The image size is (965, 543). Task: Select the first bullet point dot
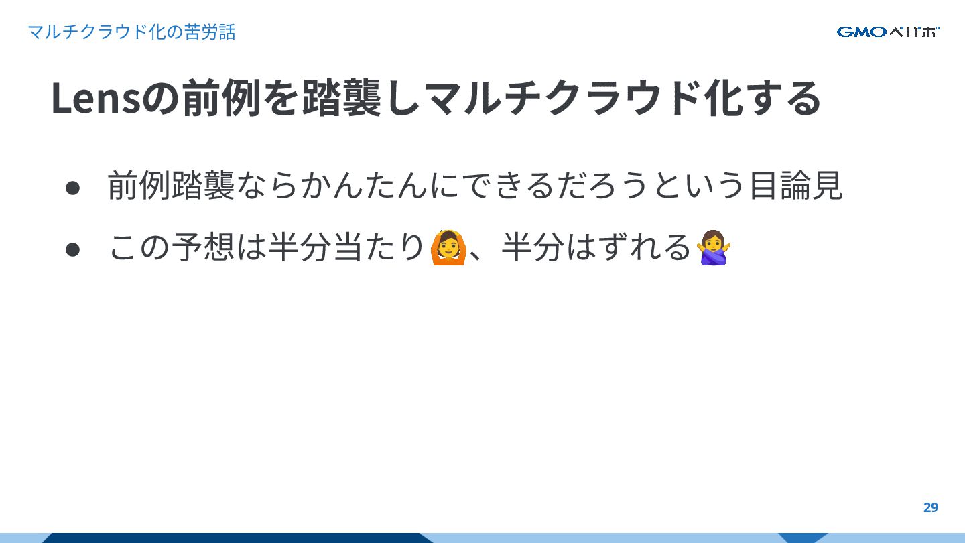(73, 187)
